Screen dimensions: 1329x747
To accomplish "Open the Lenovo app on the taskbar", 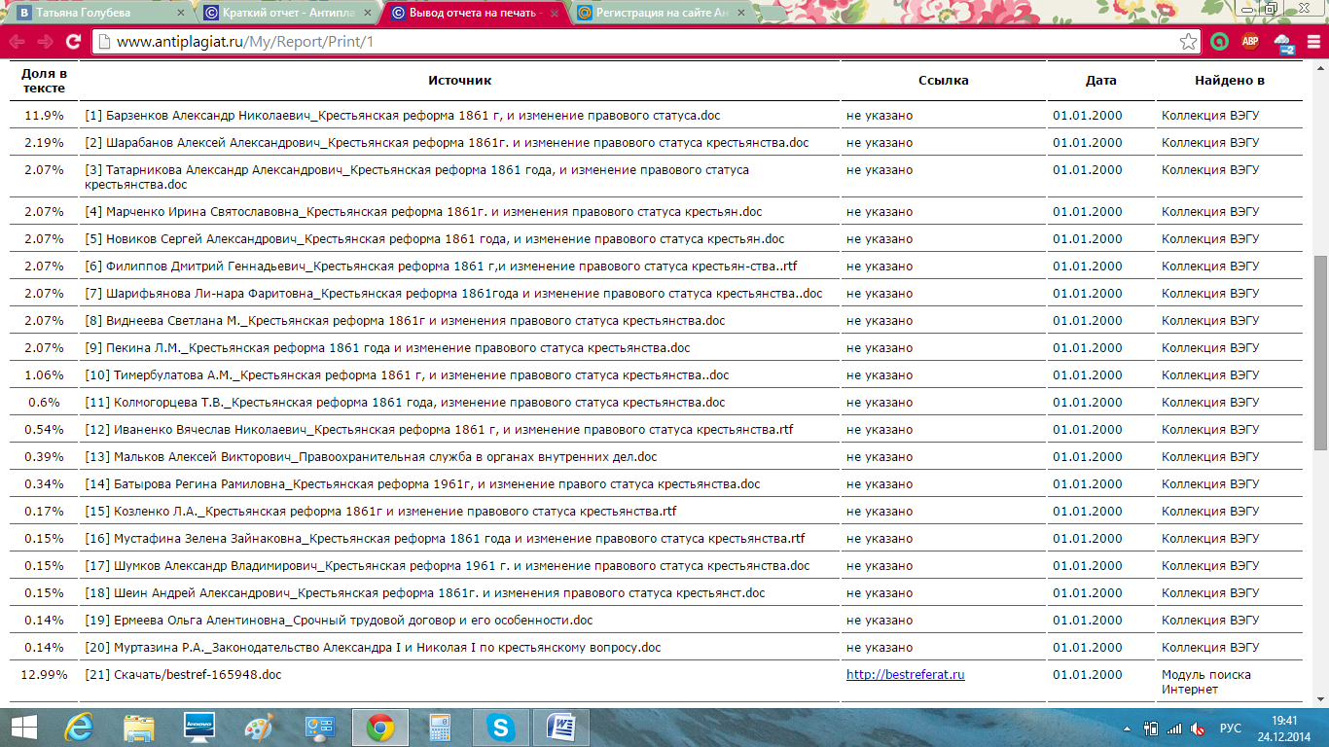I will pos(198,728).
